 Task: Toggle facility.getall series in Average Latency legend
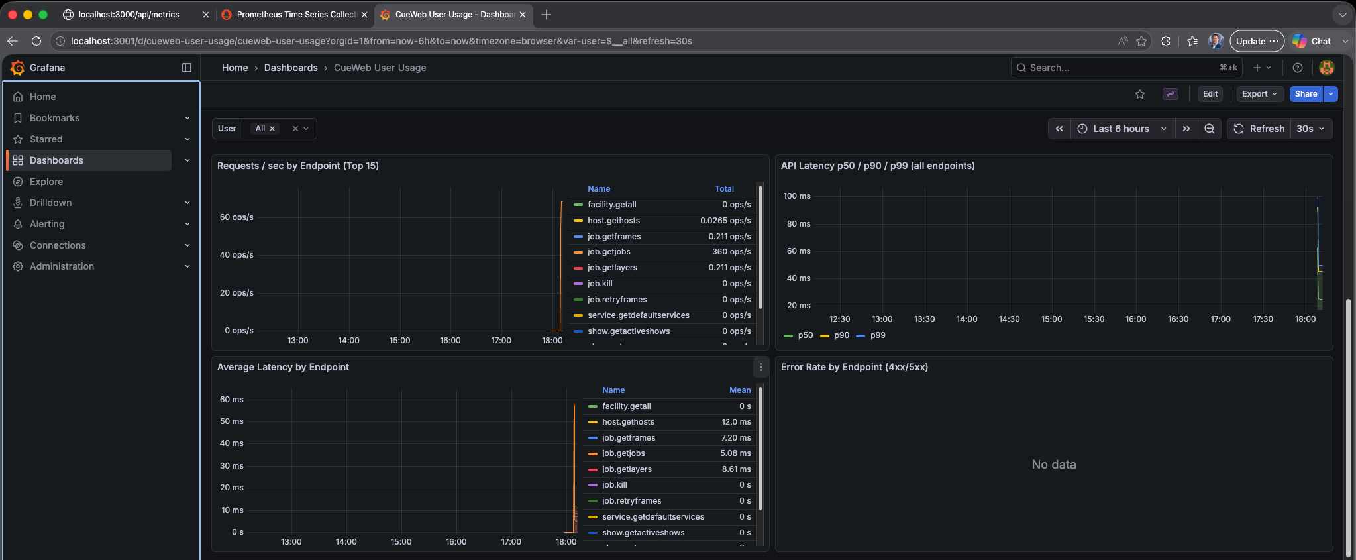tap(626, 406)
